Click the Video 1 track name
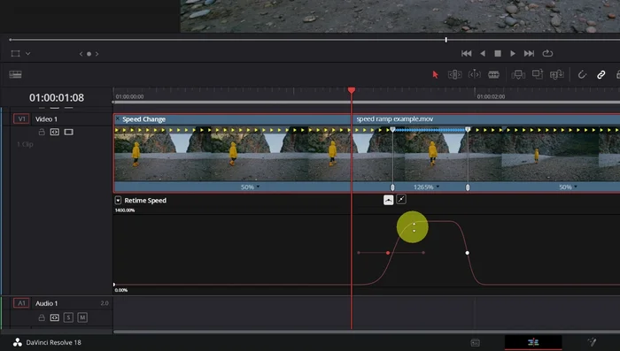This screenshot has height=351, width=620. point(46,118)
